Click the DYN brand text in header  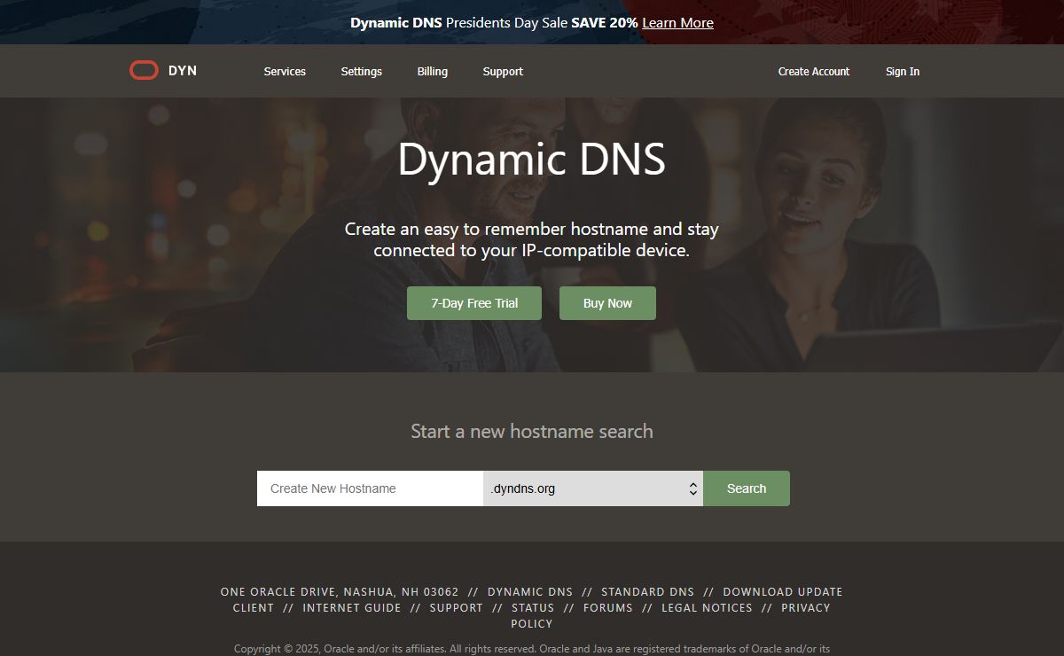[183, 71]
